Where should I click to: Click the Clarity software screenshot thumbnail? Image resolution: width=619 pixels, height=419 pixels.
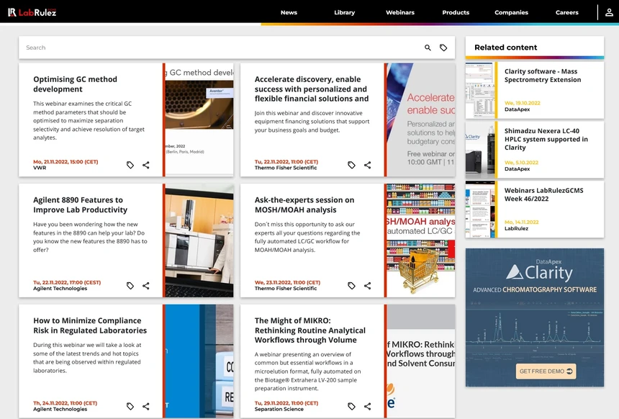(x=480, y=90)
